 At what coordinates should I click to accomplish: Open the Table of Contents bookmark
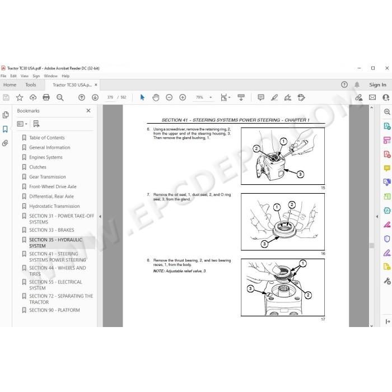(x=46, y=138)
